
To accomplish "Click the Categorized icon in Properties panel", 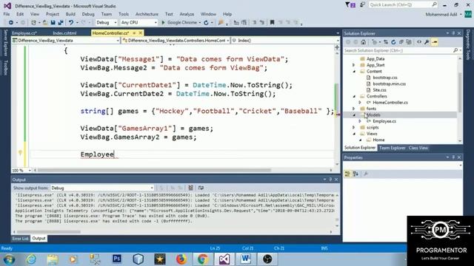I will (347, 174).
